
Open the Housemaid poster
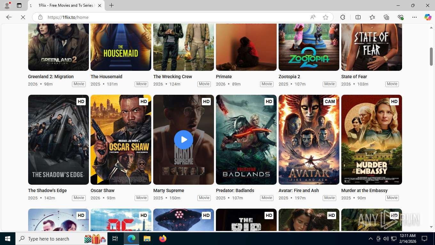(x=121, y=47)
